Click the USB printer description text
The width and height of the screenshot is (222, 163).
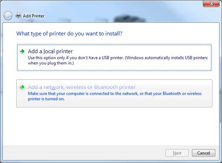coord(118,58)
